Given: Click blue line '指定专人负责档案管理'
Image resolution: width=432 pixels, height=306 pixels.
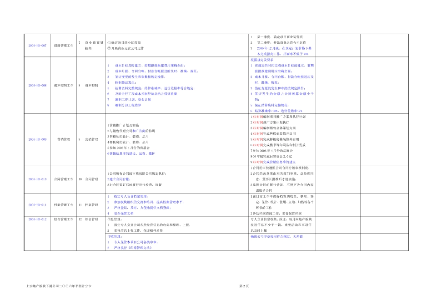Looking at the screenshot, I should 131,196.
